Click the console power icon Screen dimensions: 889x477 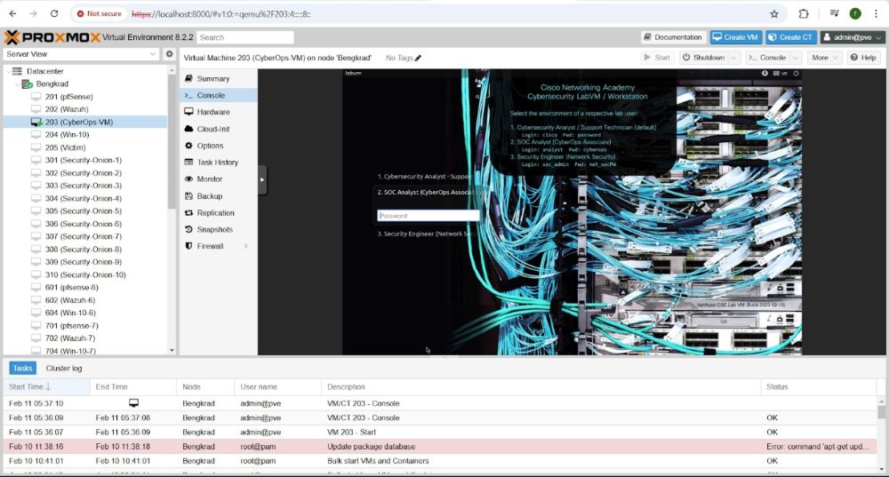tap(796, 74)
